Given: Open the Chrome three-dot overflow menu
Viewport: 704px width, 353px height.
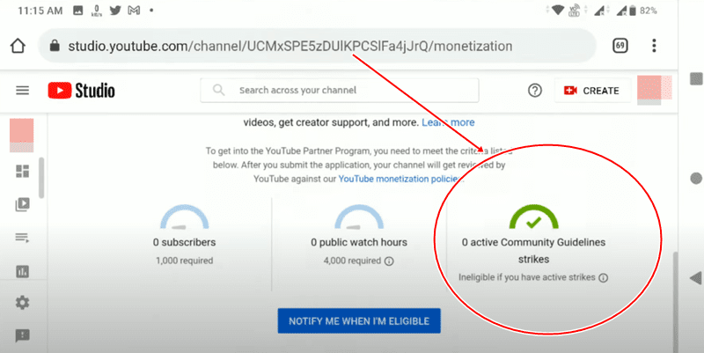Looking at the screenshot, I should click(x=654, y=45).
